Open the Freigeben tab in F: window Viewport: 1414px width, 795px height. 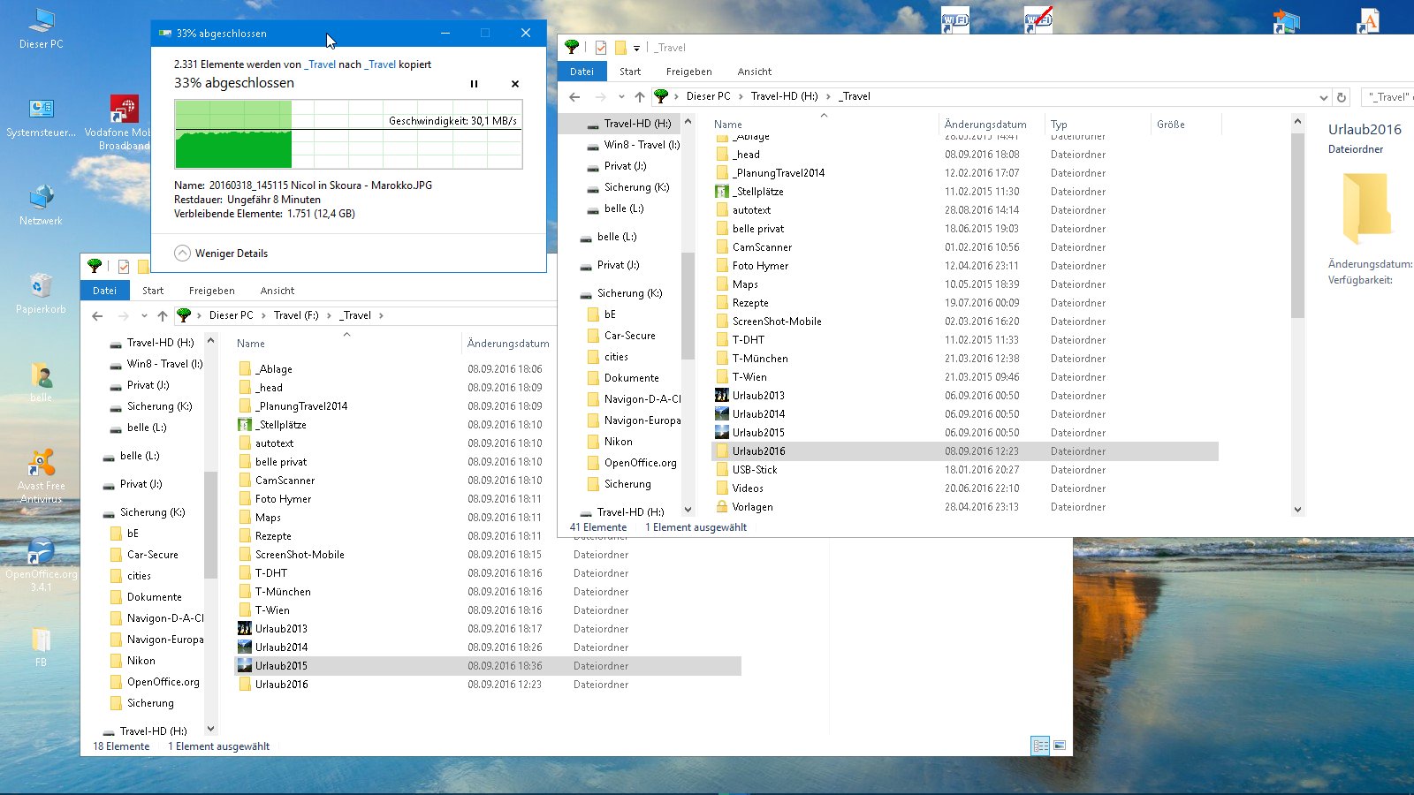[x=211, y=291]
